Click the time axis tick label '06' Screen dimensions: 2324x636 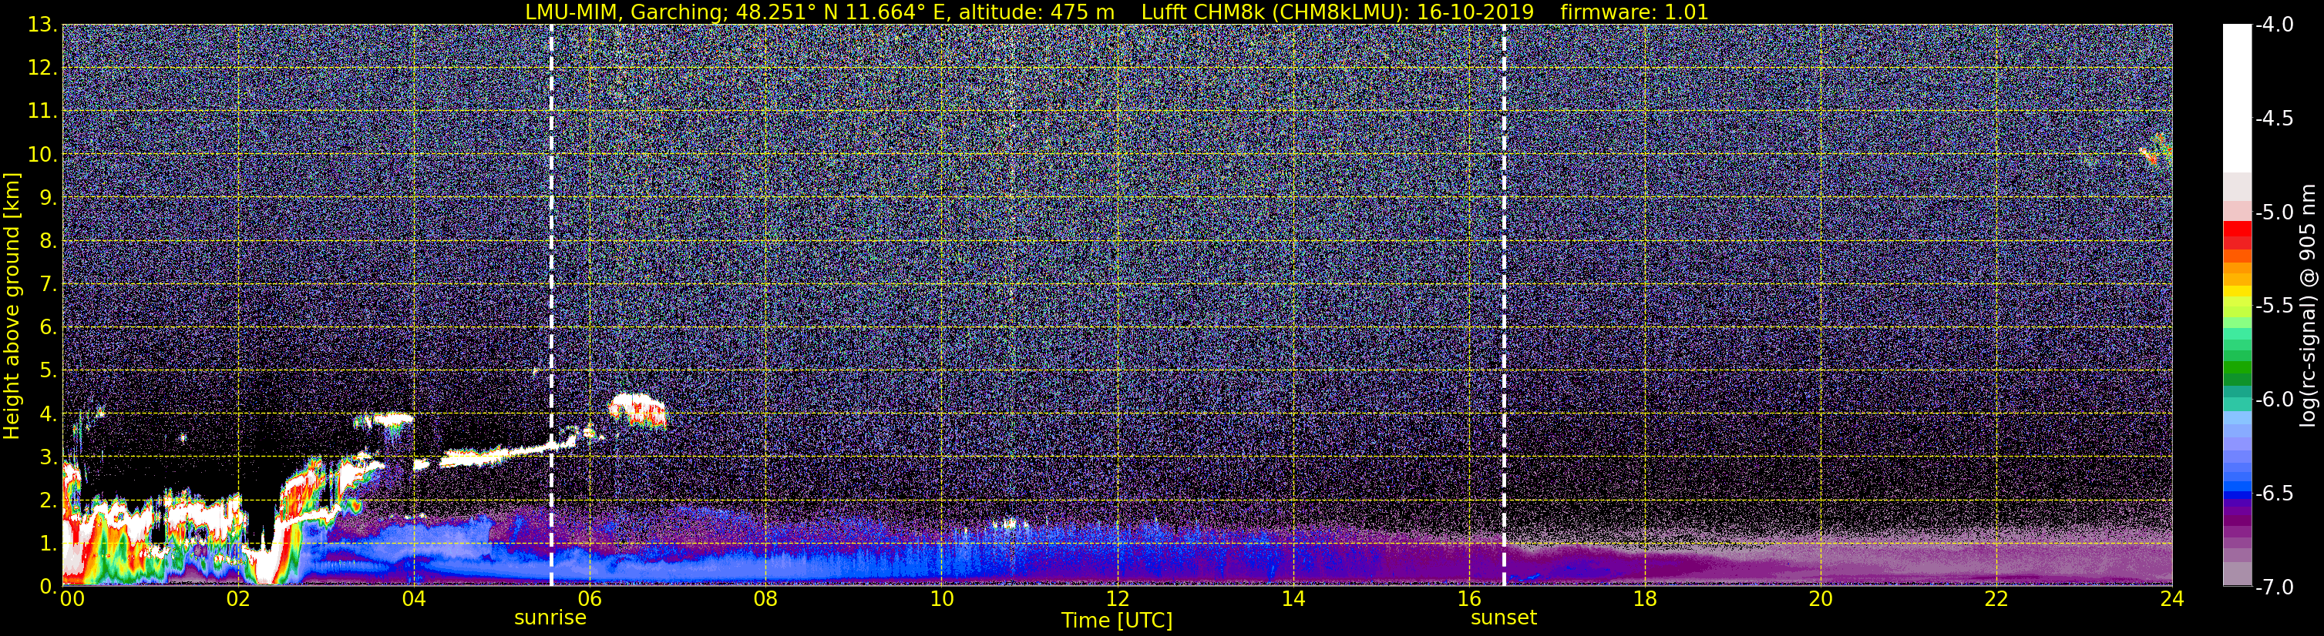590,599
